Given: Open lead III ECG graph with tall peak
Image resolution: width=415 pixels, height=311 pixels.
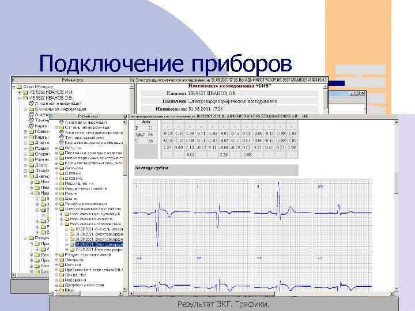Looking at the screenshot, I should coord(282,214).
